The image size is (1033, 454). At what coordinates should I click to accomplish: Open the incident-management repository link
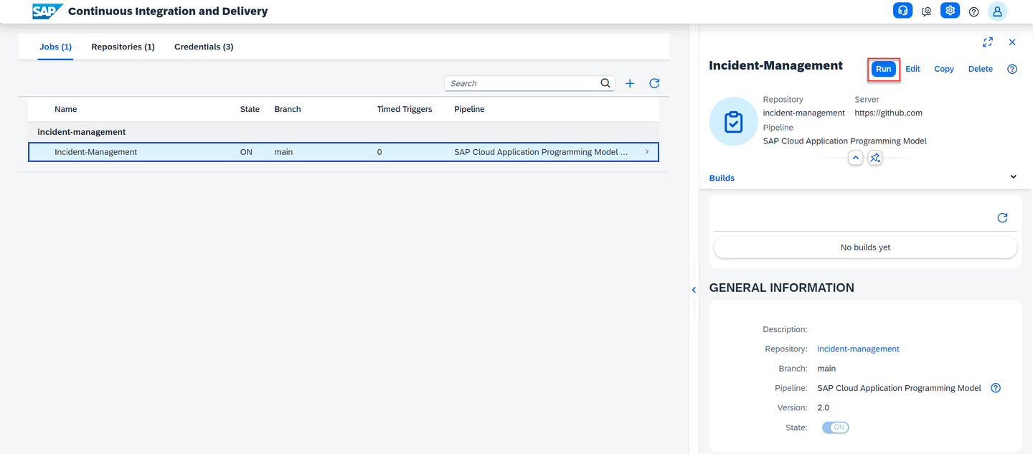(x=858, y=349)
